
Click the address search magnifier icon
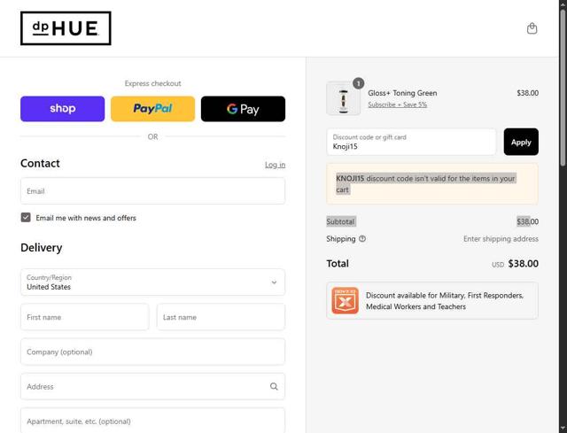(274, 386)
